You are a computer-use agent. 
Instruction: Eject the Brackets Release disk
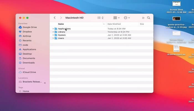pyautogui.click(x=45, y=83)
